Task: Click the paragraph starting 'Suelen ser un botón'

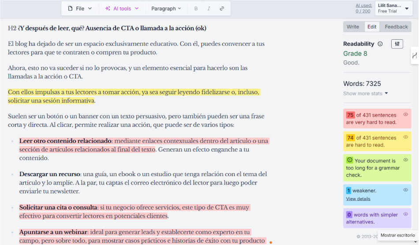Action: (x=136, y=121)
